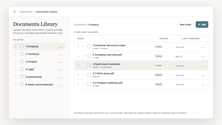Select radio for Company overview.pdf row
Screen dimensions: 222x125
(x=84, y=56)
